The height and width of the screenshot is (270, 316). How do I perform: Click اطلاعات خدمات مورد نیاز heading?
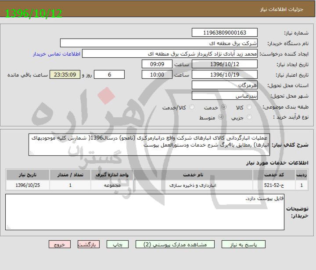(x=277, y=163)
